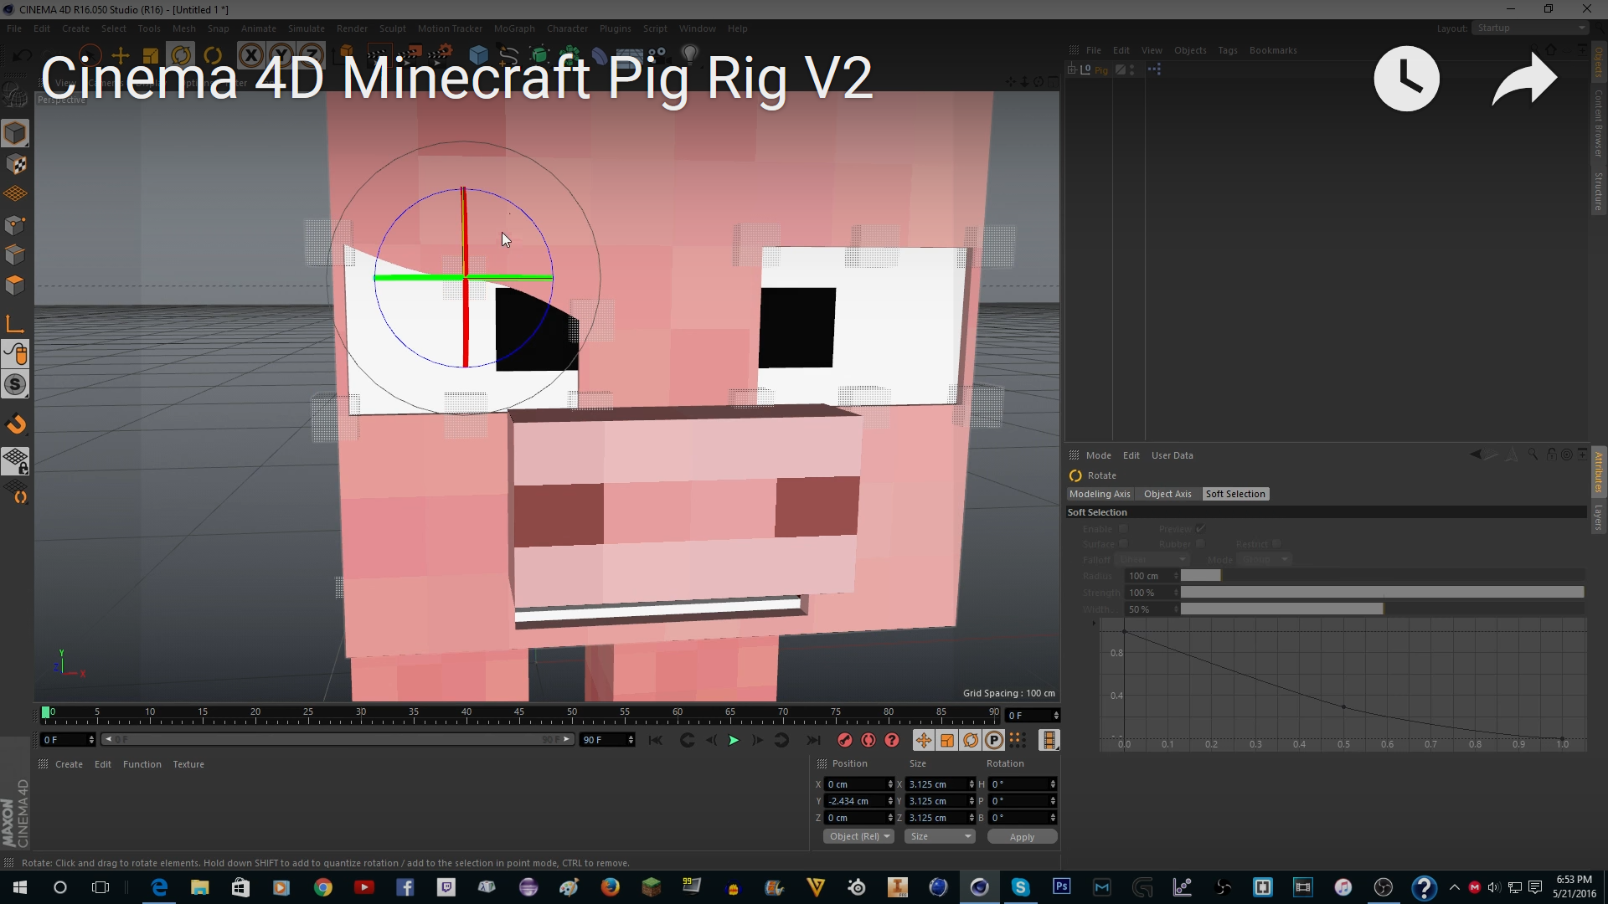Step to previous frame

coord(711,740)
